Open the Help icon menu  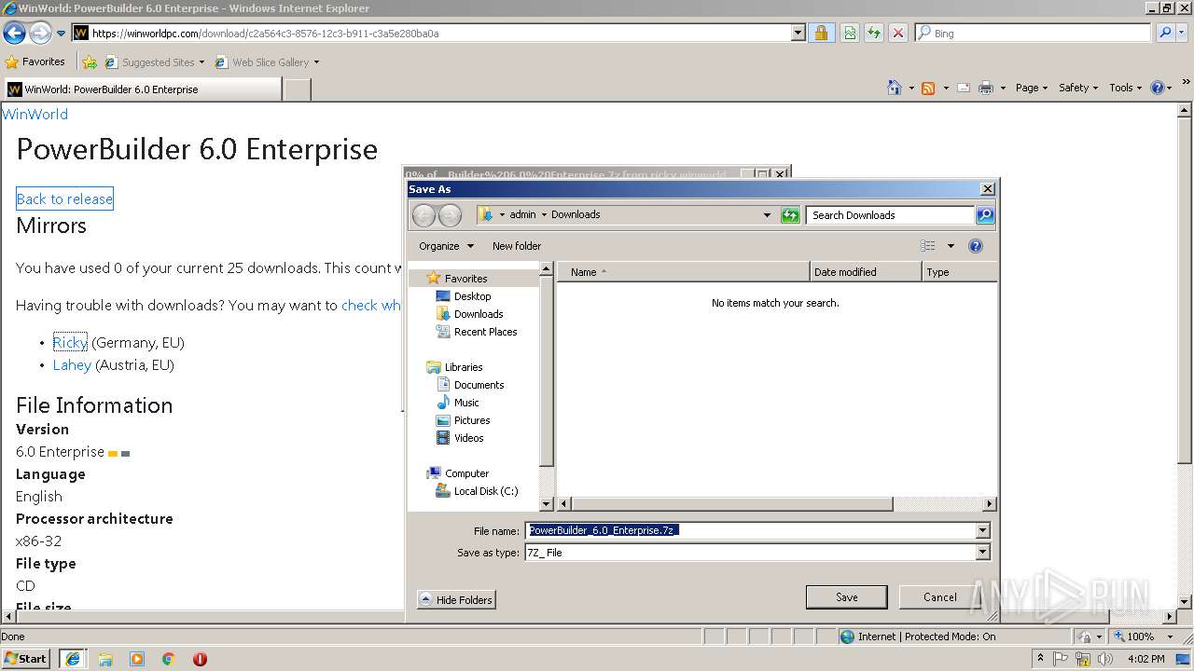point(1160,88)
